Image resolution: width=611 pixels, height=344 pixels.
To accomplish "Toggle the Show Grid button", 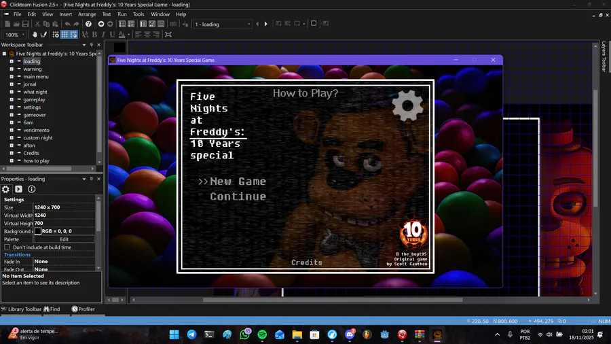I will [x=64, y=35].
